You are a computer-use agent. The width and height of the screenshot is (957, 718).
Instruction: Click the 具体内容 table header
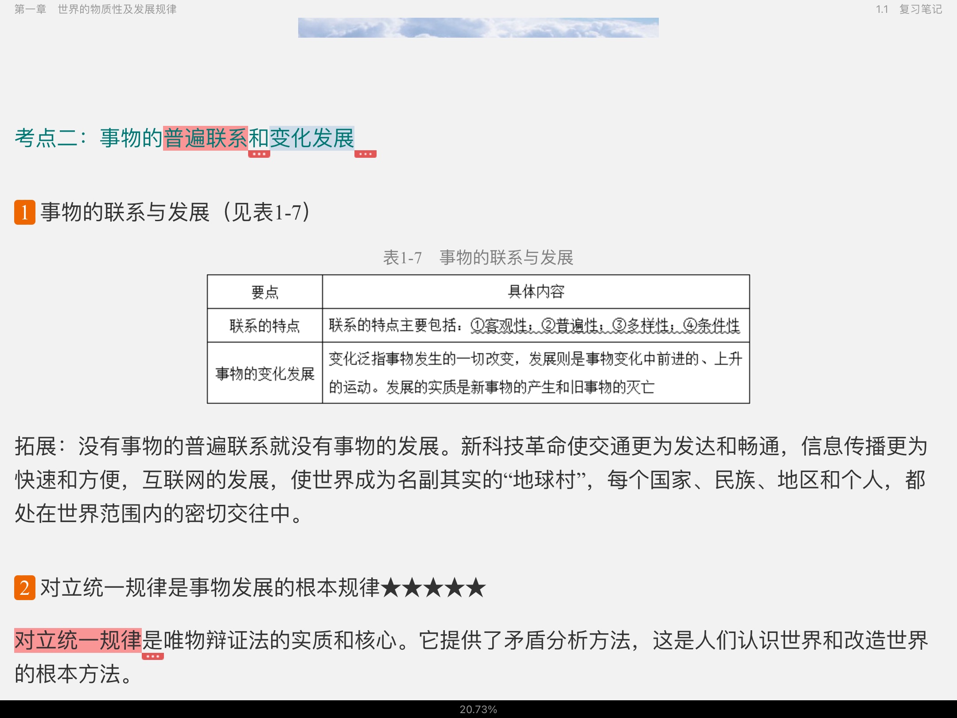click(536, 292)
